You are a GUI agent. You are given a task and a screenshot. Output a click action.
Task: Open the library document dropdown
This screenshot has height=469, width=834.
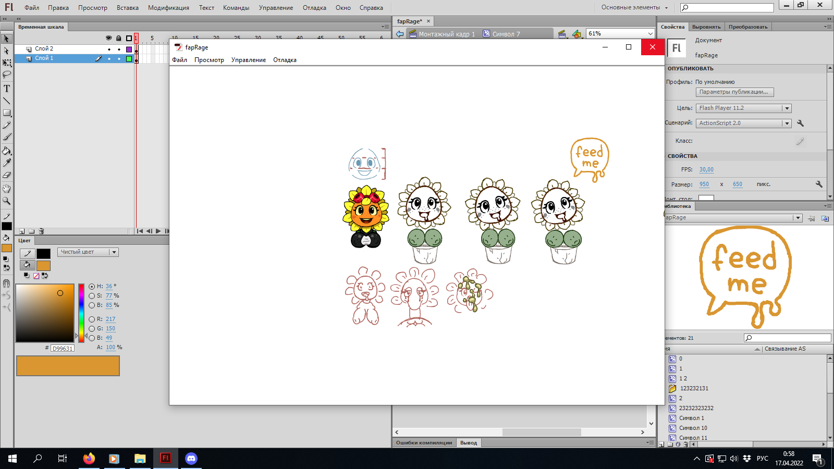[733, 218]
